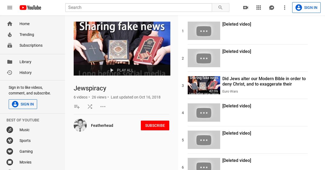Open the 'Did Jews alter our Modern Bible' title
Screen dimensions: 325x170
click(264, 81)
